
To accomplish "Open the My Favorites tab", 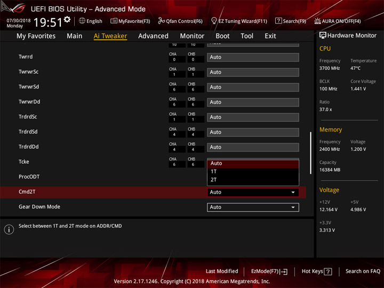I will click(36, 36).
